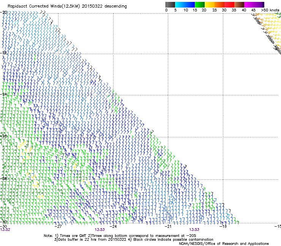Select the brown 35-40 knots legend swatch

pyautogui.click(x=239, y=5)
